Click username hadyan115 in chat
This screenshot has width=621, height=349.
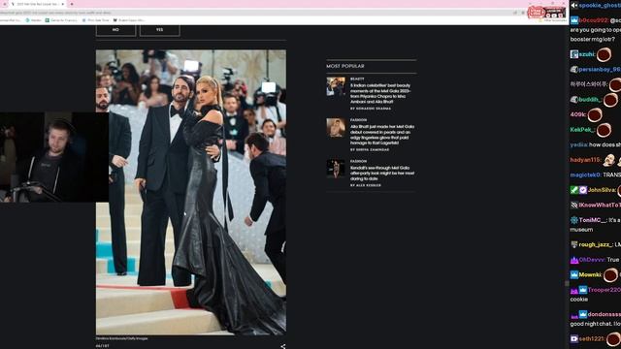[x=585, y=160]
